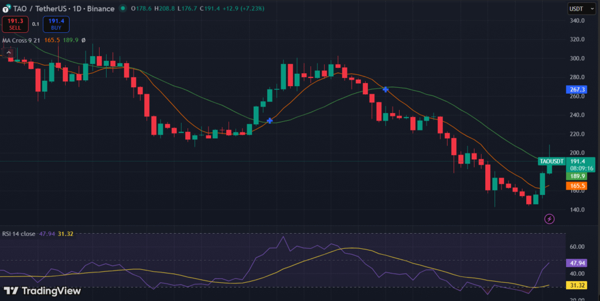The height and width of the screenshot is (301, 600).
Task: Click the purple lightning bolt icon
Action: (x=549, y=219)
